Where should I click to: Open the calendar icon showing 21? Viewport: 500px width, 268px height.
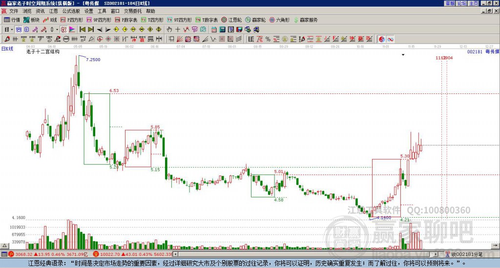[214, 30]
